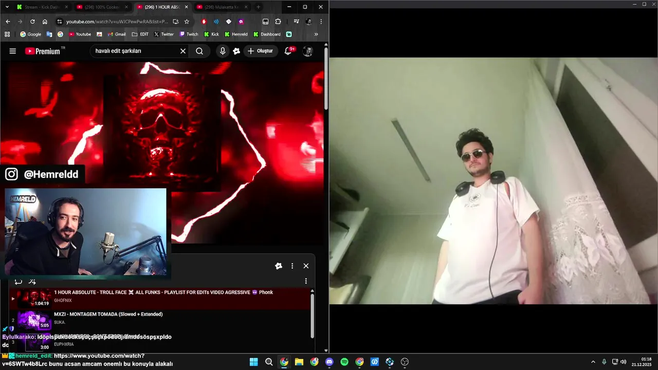The width and height of the screenshot is (658, 370).
Task: Open Spotify from the taskbar
Action: 344,362
